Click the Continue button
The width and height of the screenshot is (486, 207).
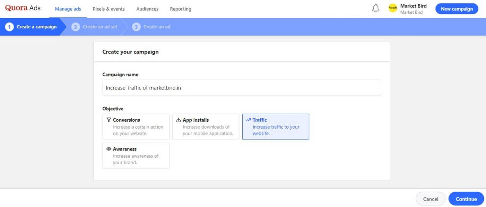(466, 199)
